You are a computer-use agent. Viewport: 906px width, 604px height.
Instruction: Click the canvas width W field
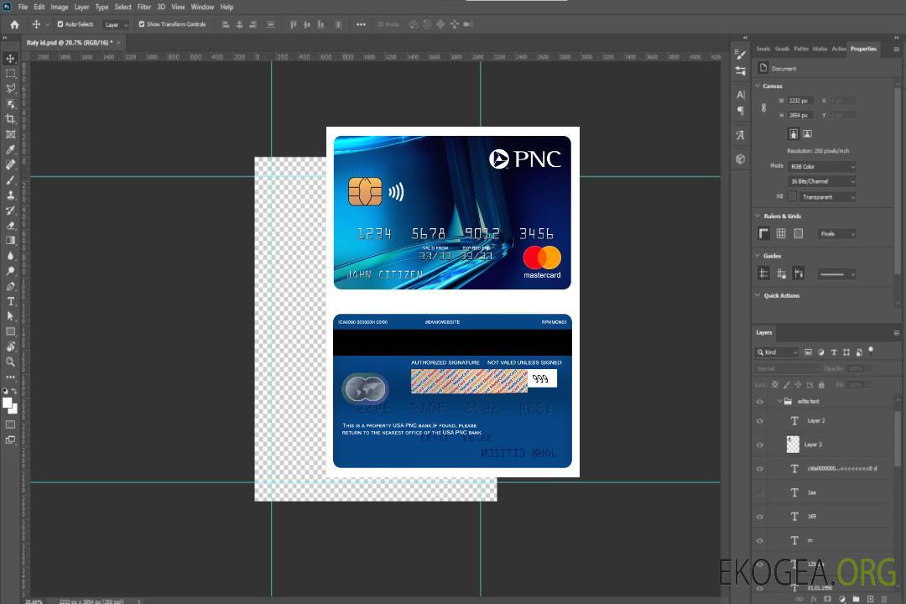[800, 101]
